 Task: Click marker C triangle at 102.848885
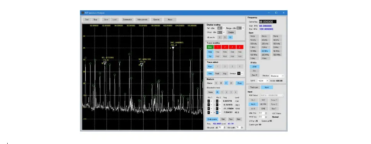click(x=173, y=48)
